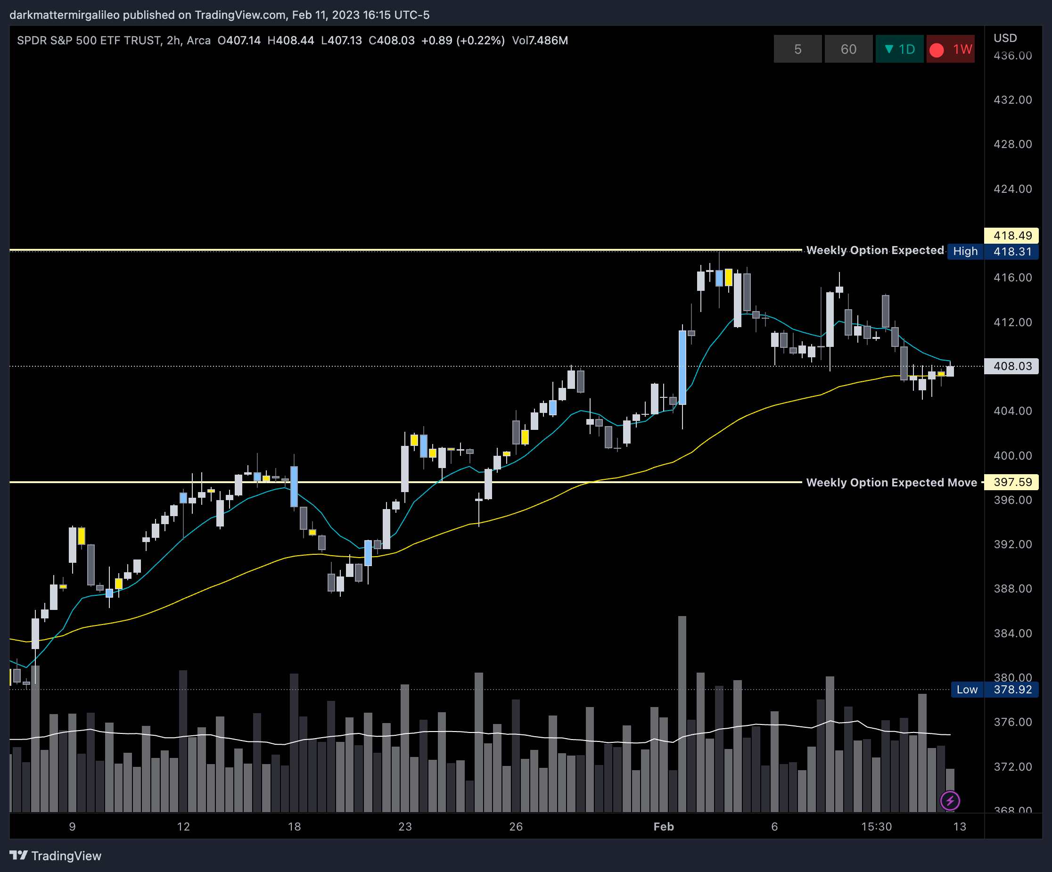Select the red 1W timeframe indicator
This screenshot has height=872, width=1052.
pos(950,49)
